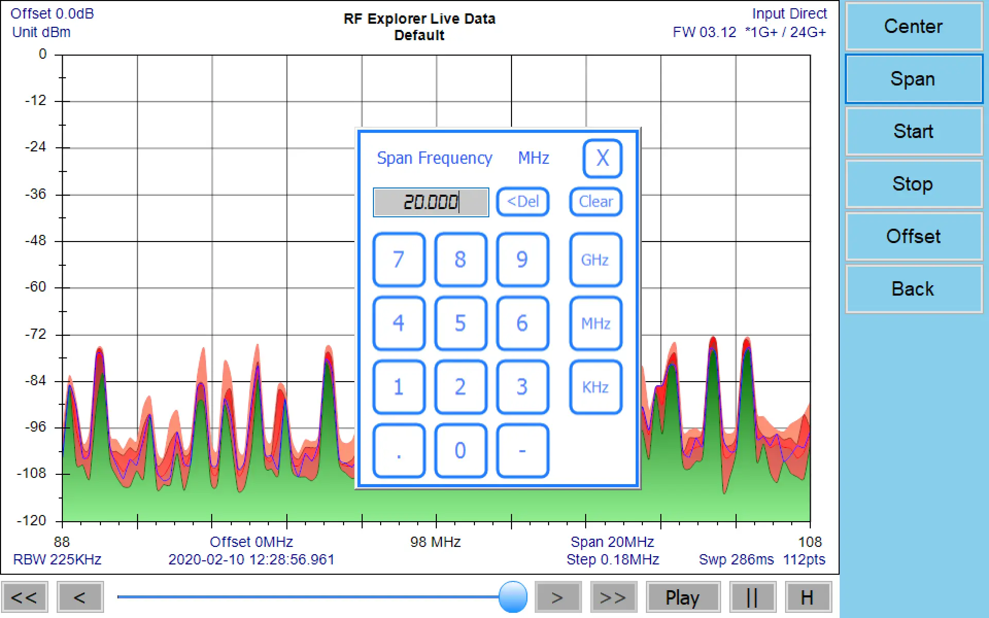The width and height of the screenshot is (989, 618).
Task: Click the playback position slider knob
Action: coord(513,597)
